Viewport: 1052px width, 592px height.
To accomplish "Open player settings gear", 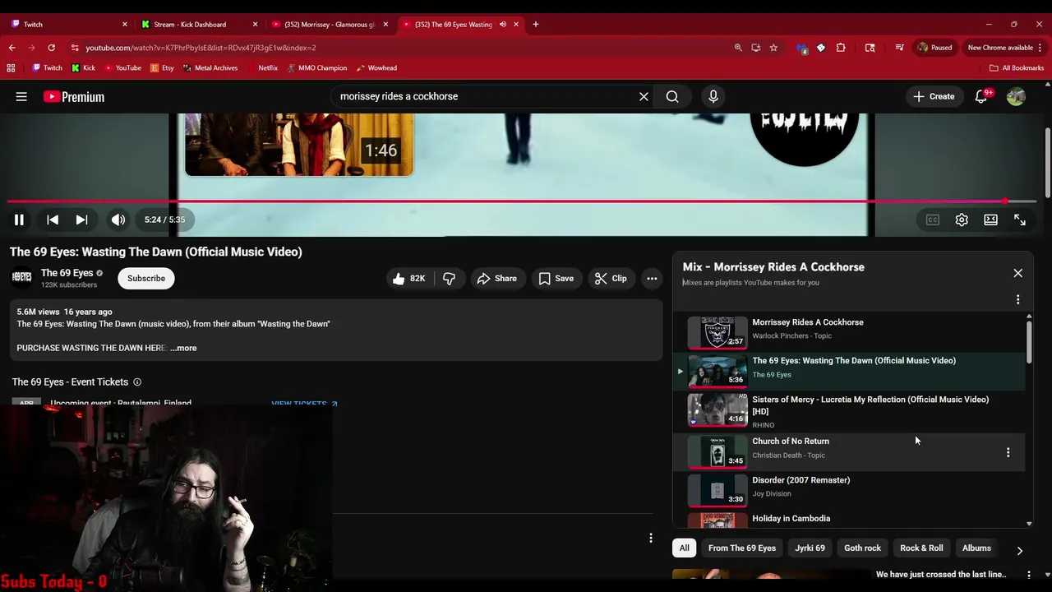I will click(x=962, y=220).
